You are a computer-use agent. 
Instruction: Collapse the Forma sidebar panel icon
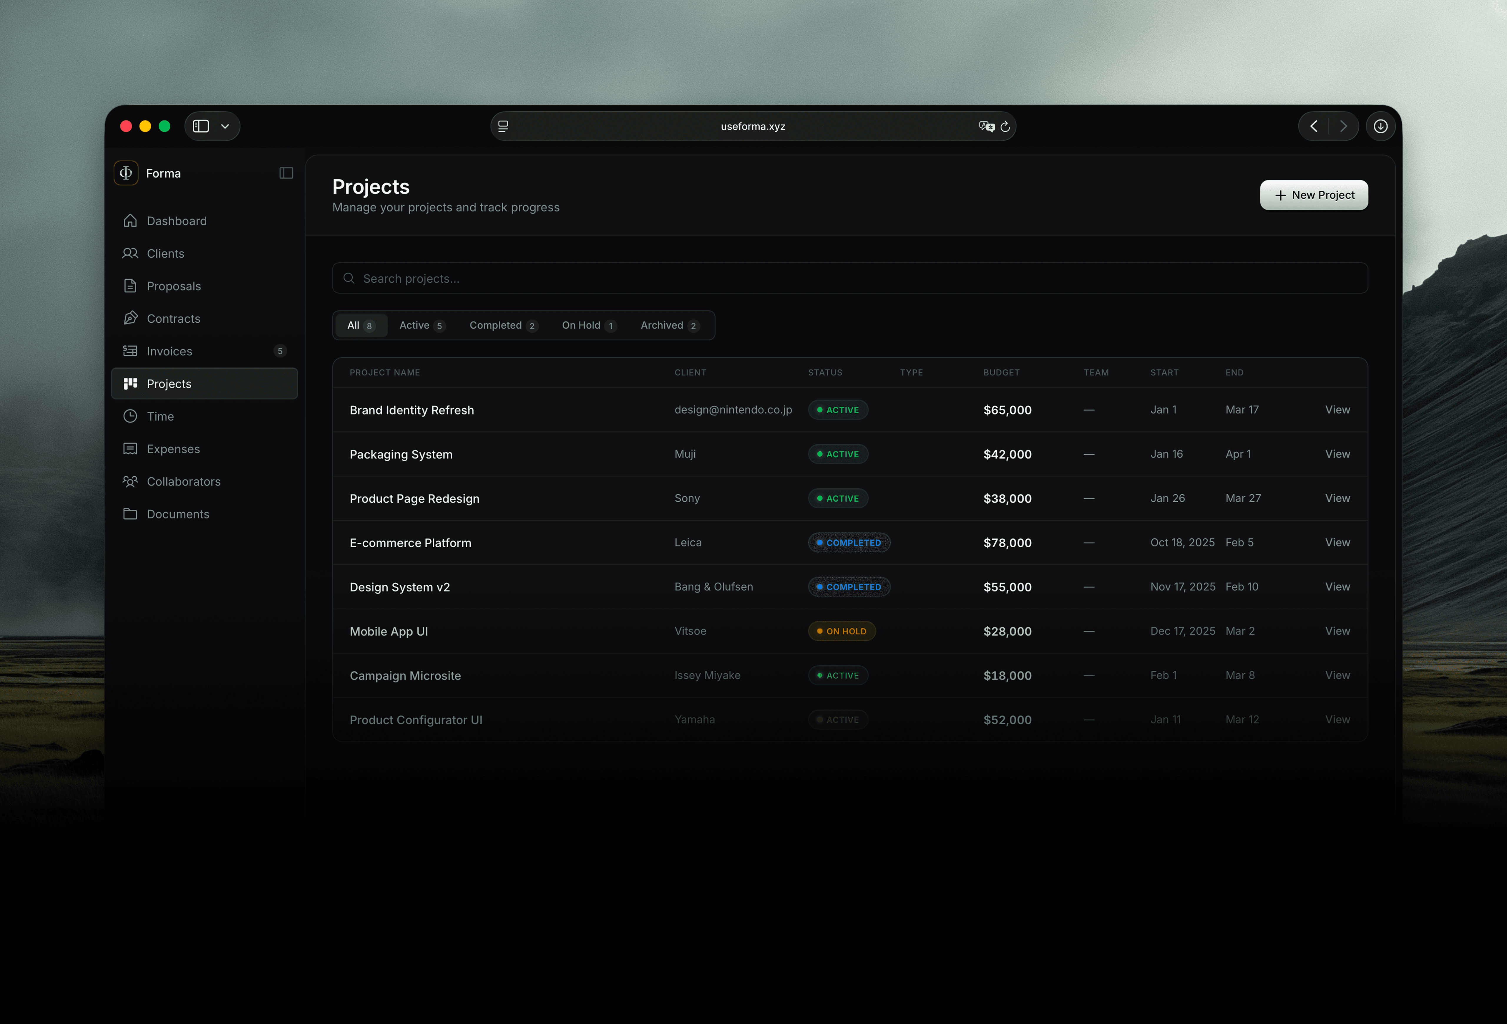coord(286,173)
